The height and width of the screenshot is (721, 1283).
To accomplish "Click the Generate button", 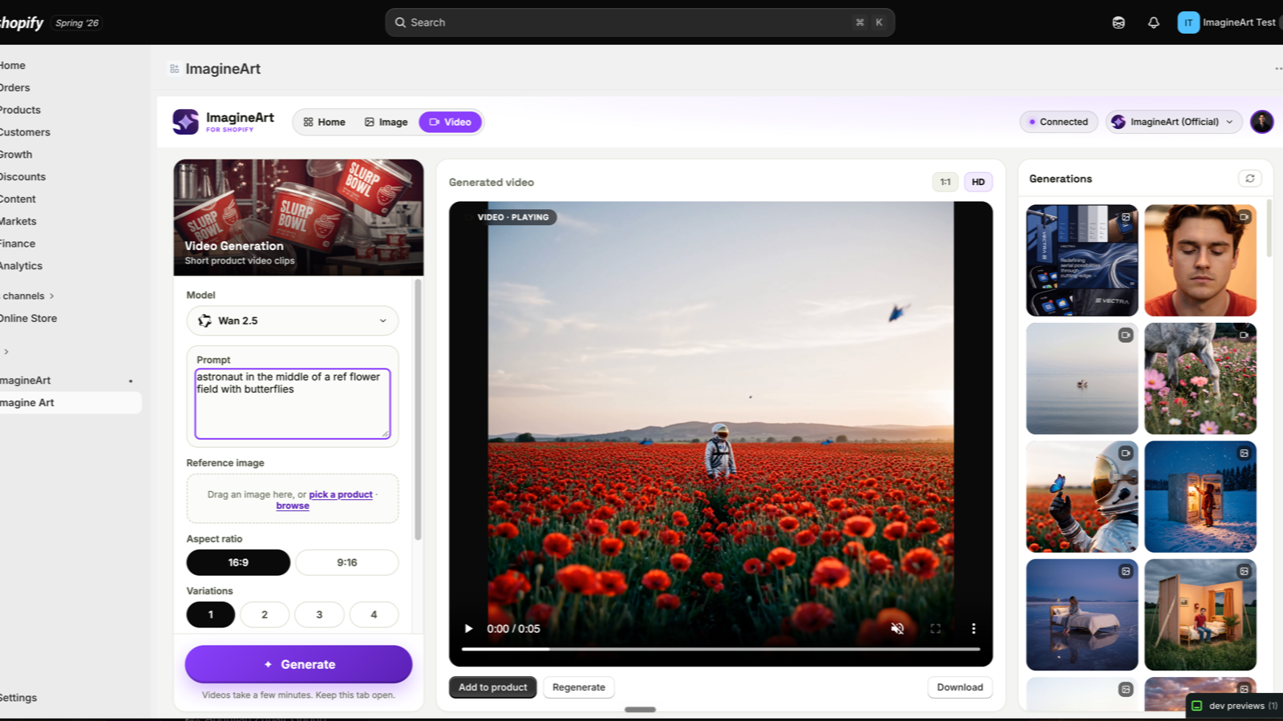I will pos(298,664).
